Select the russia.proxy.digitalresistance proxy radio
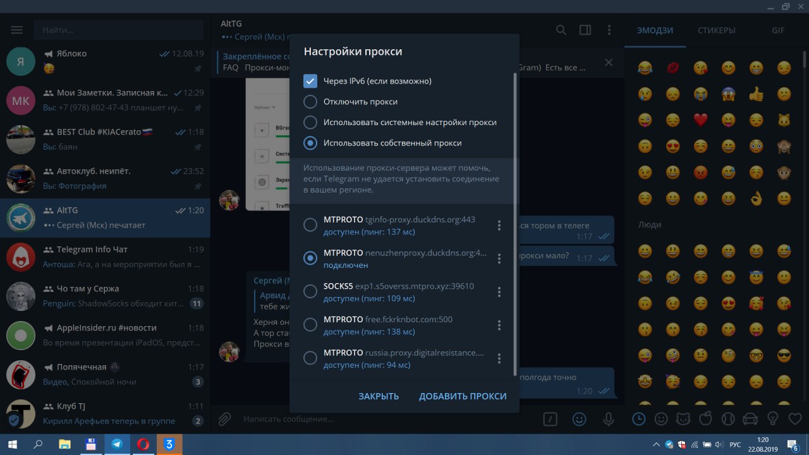The image size is (809, 455). [310, 358]
